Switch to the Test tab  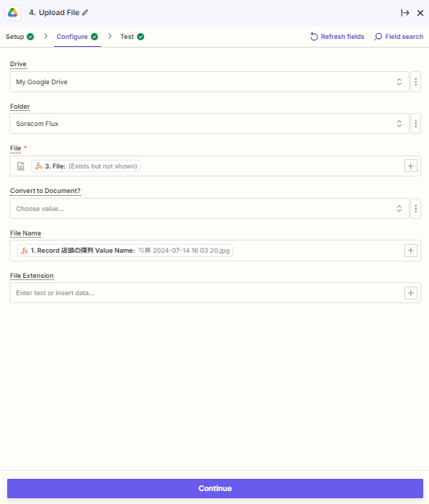tap(132, 37)
